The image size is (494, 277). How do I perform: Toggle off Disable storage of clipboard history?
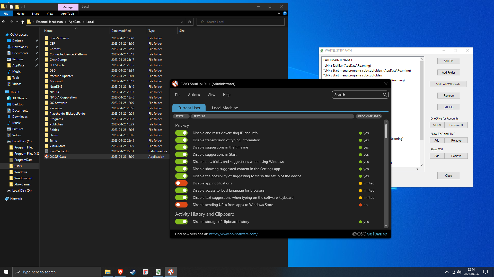click(181, 222)
